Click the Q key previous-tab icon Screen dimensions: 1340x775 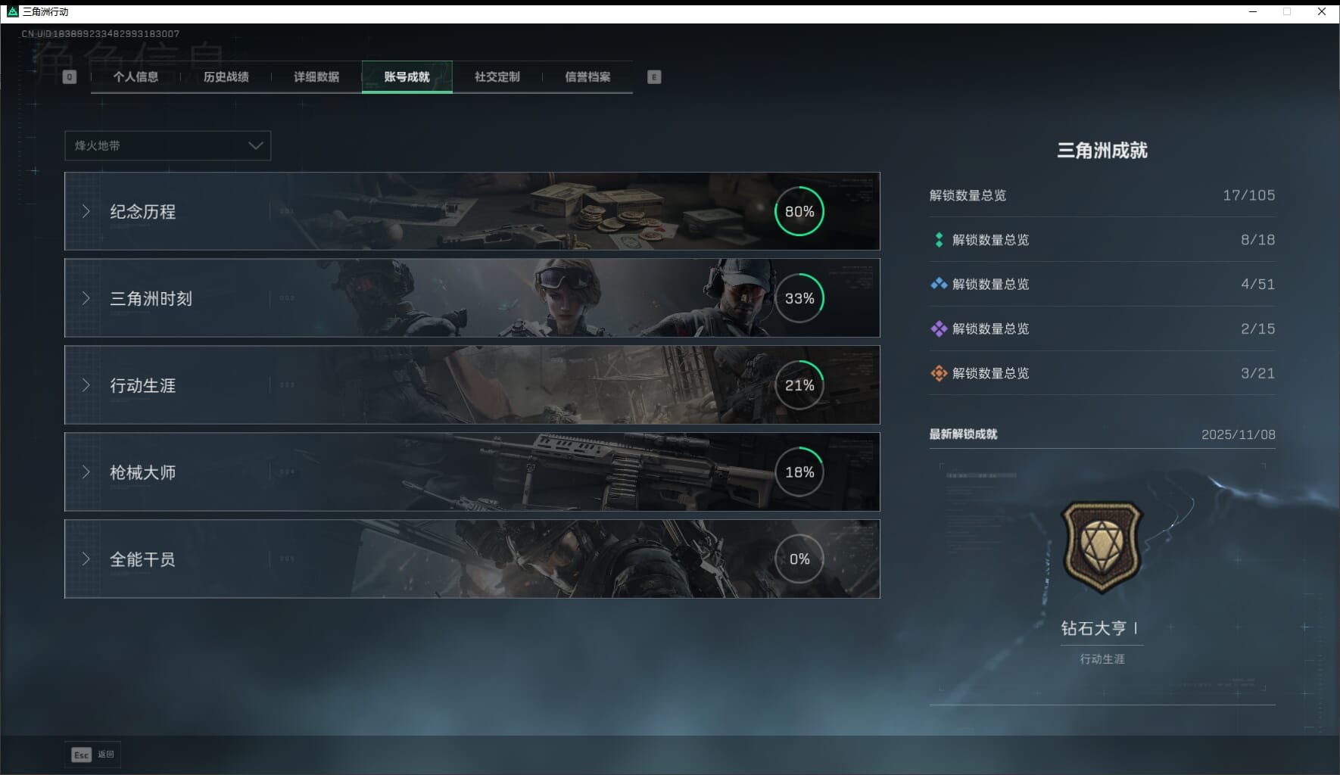tap(69, 76)
